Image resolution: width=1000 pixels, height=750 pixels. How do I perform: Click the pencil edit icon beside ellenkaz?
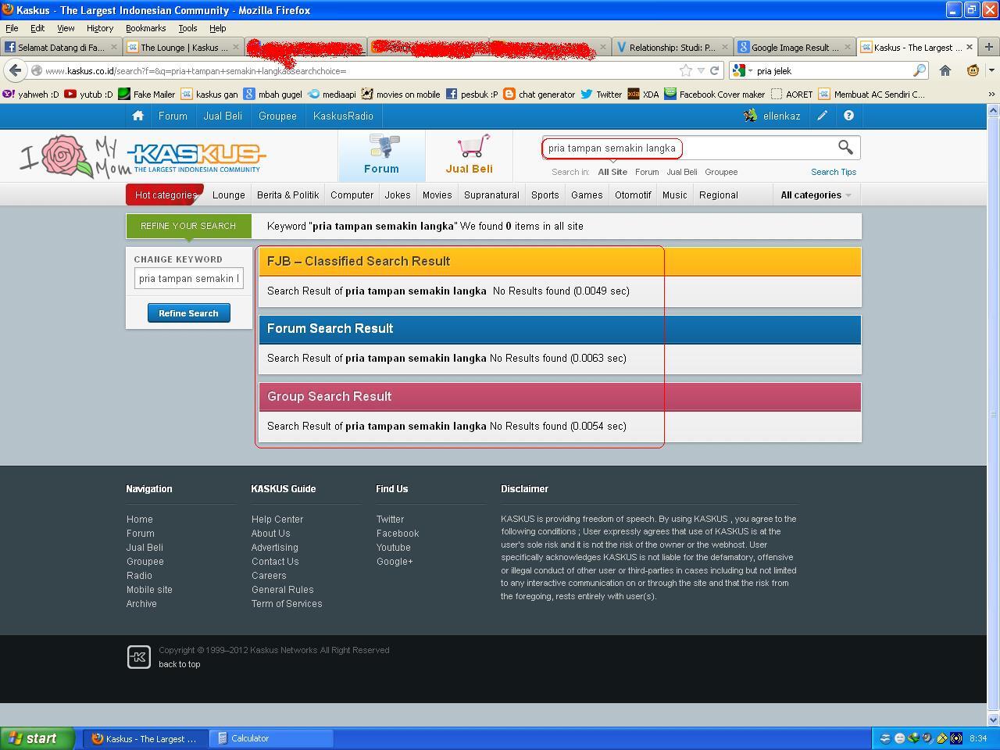click(823, 116)
